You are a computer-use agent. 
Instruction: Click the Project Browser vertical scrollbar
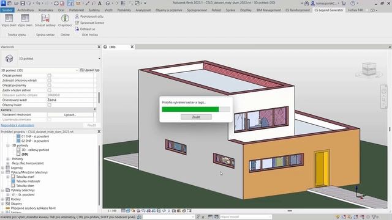coord(99,175)
